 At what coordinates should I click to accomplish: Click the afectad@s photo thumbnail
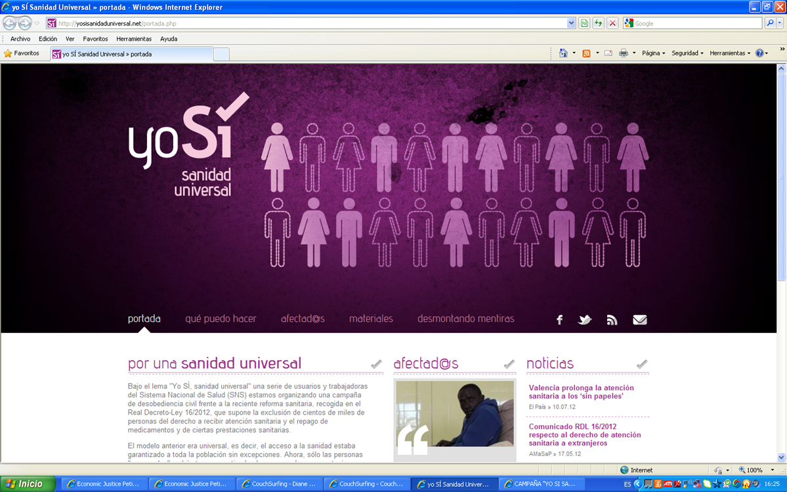[455, 414]
